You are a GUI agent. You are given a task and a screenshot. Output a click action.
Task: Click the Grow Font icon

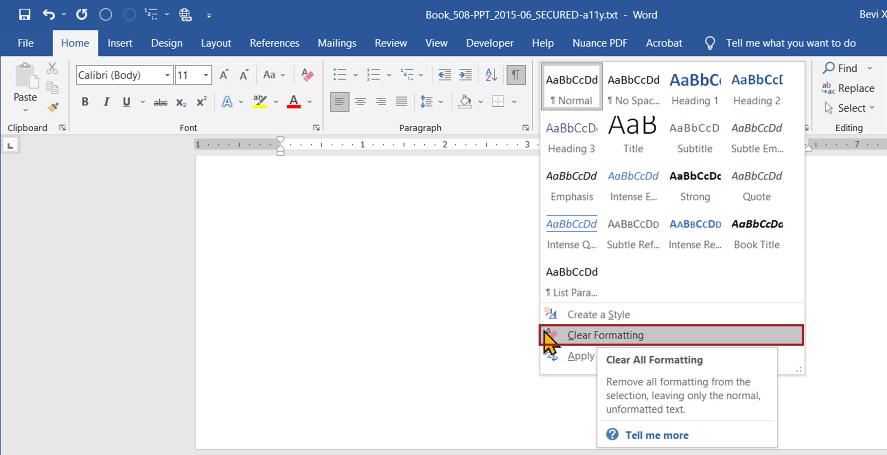pos(224,75)
